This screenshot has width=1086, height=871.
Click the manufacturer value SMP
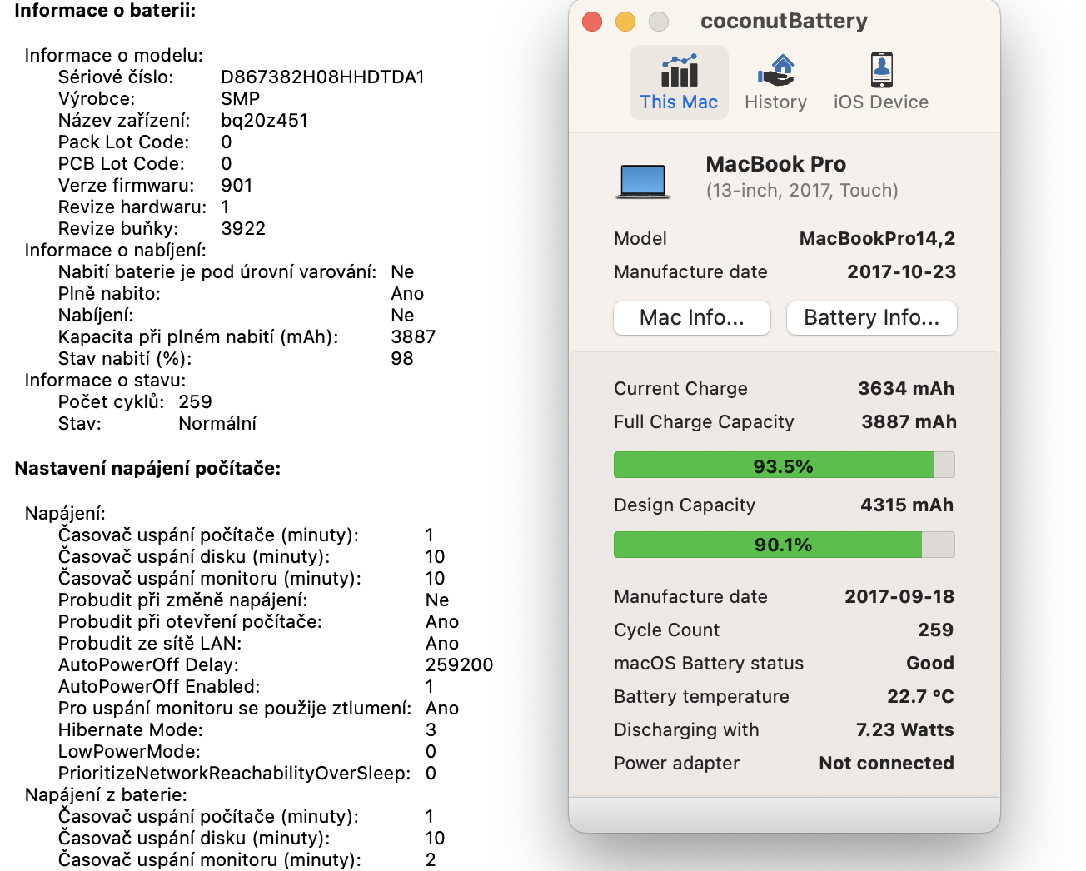tap(240, 99)
